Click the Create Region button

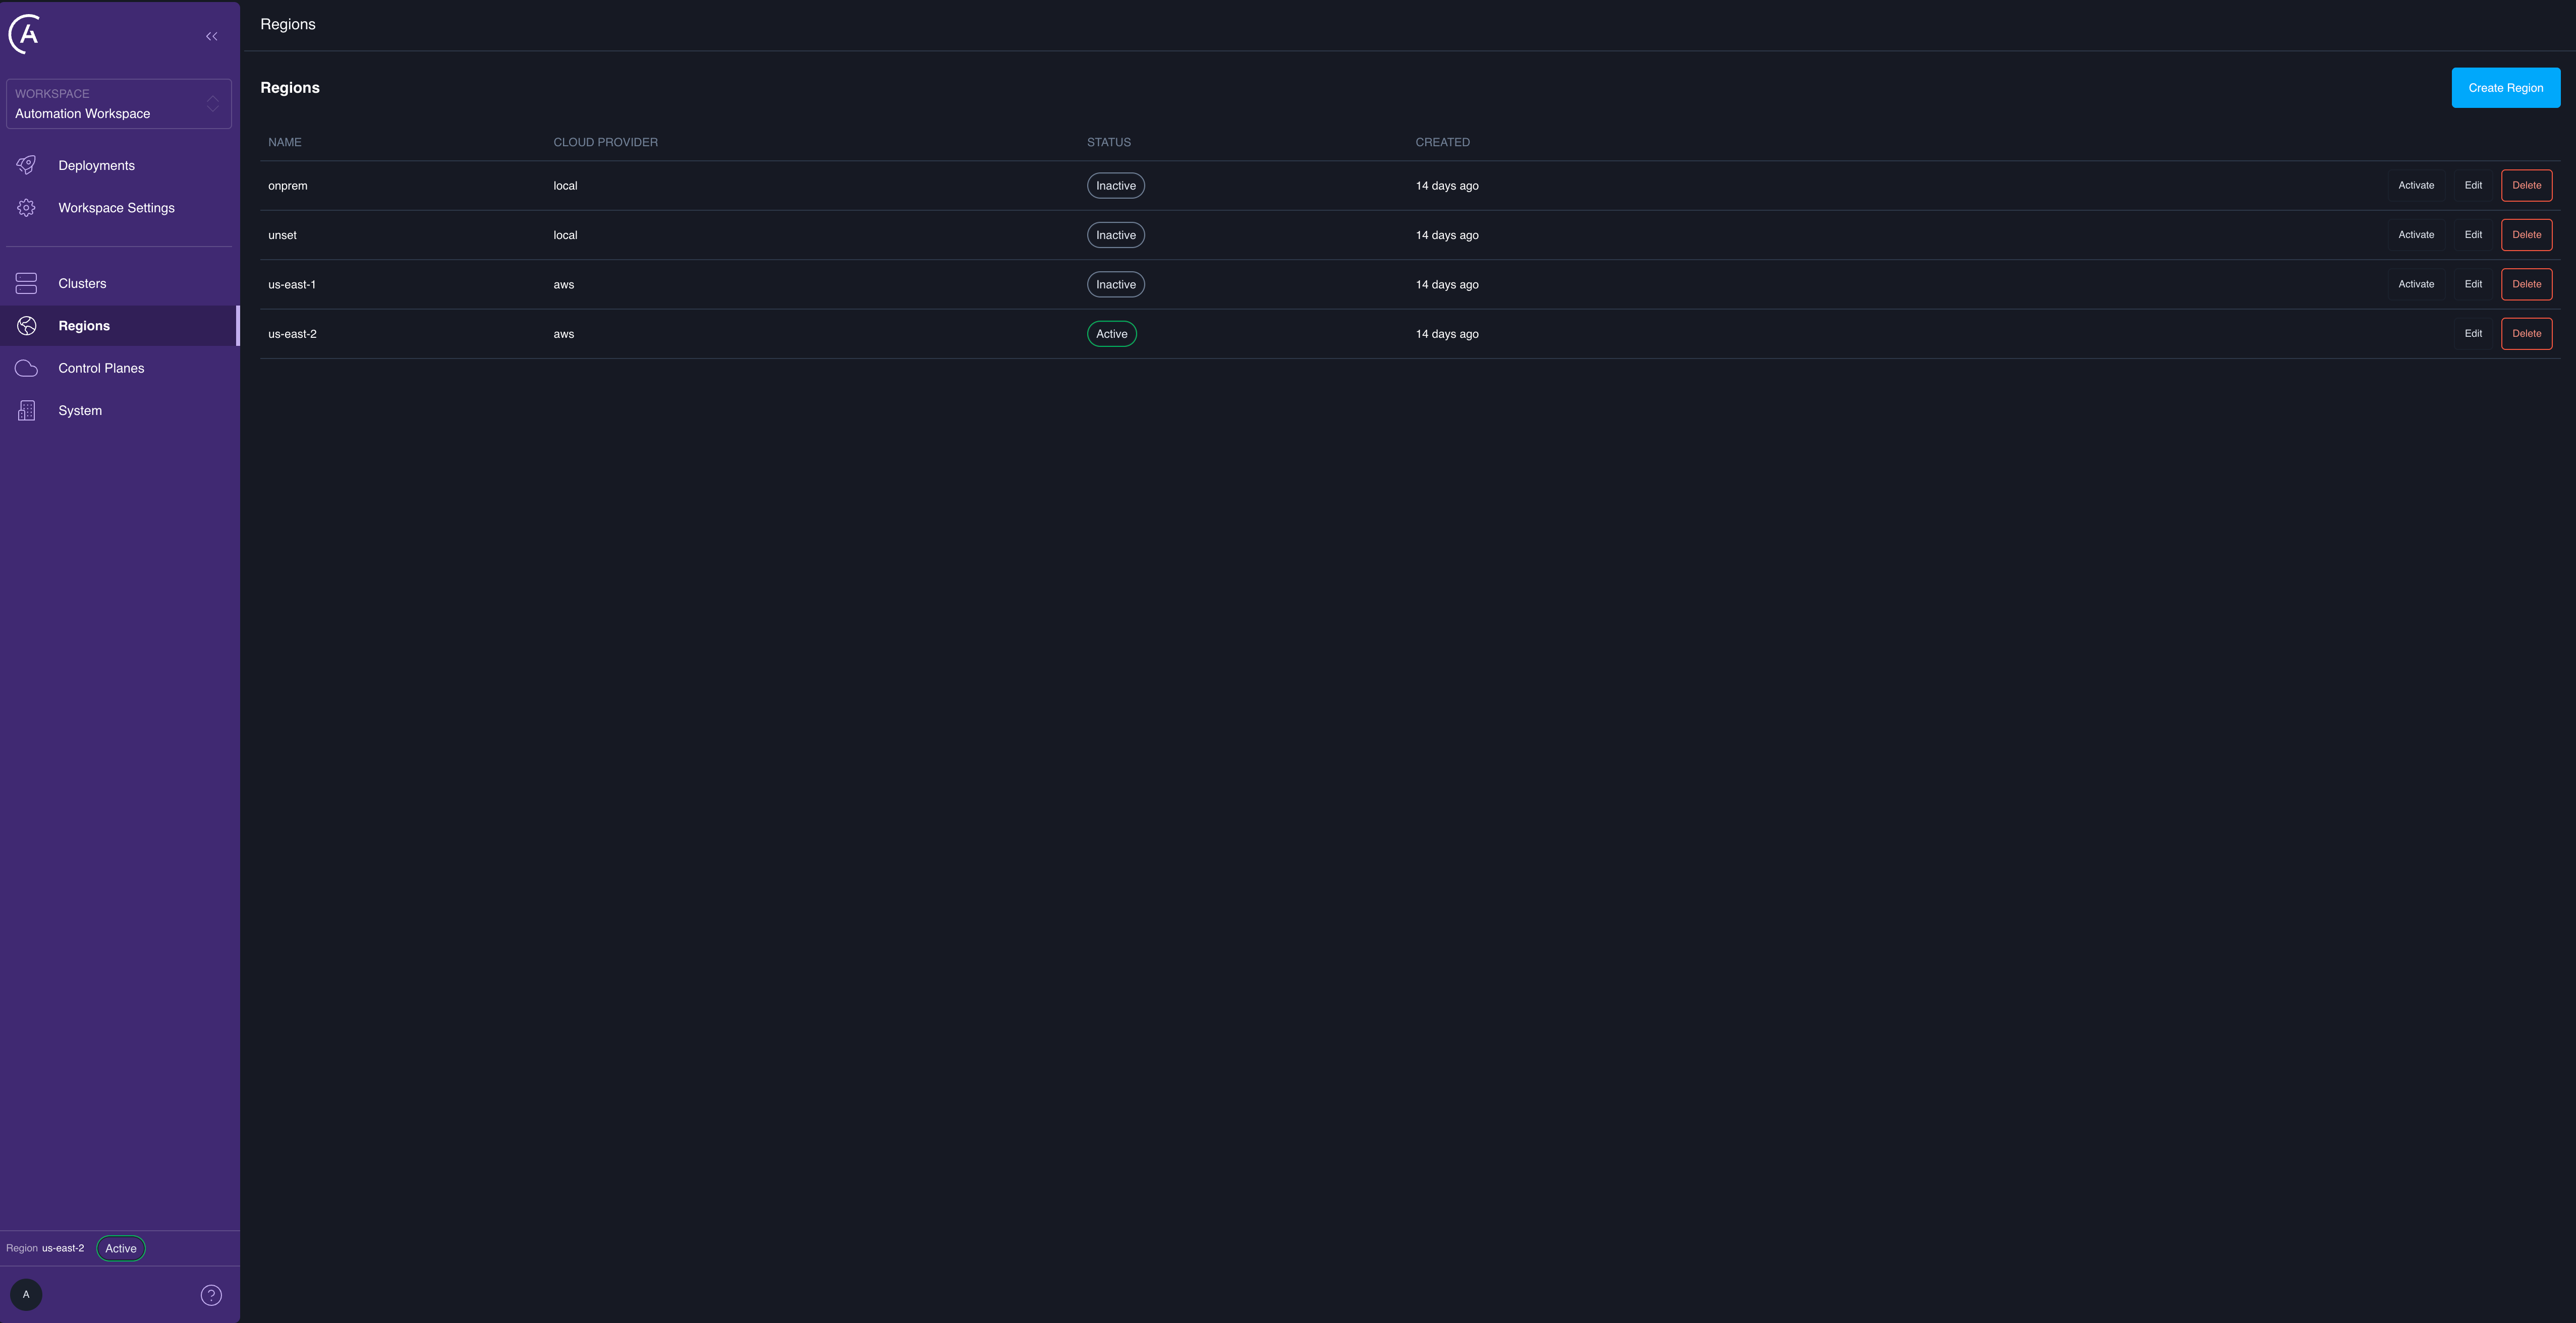pyautogui.click(x=2505, y=88)
